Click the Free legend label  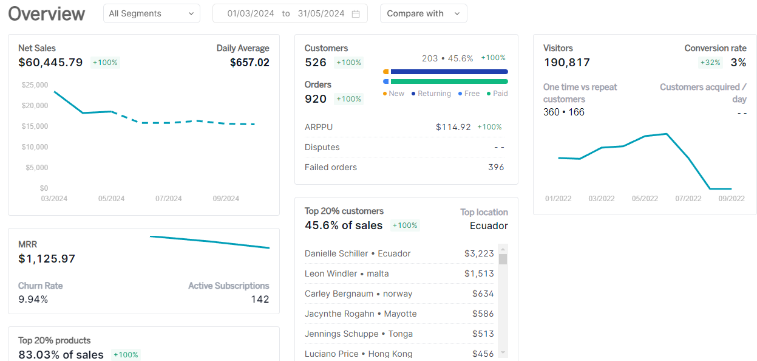(472, 94)
